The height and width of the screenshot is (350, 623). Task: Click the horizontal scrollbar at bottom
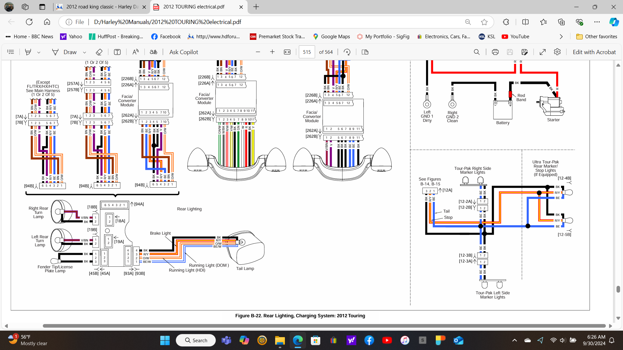324,326
